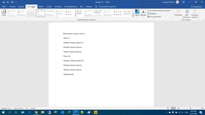Collapse the ribbon with the chevron arrow
205x115 pixels.
tap(203, 20)
